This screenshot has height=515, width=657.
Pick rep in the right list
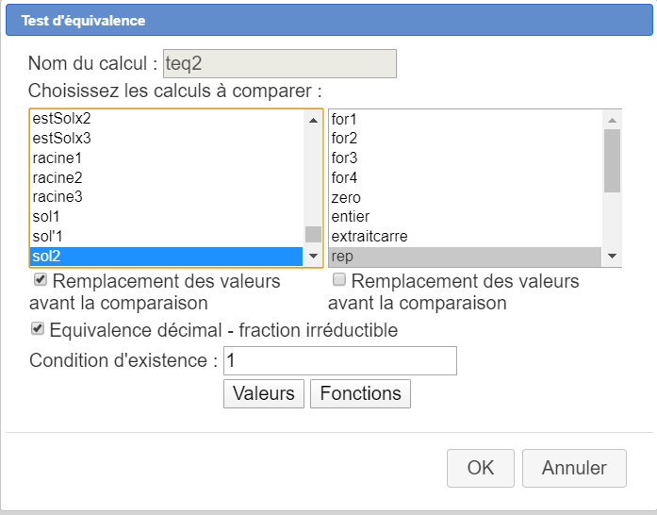pos(342,256)
